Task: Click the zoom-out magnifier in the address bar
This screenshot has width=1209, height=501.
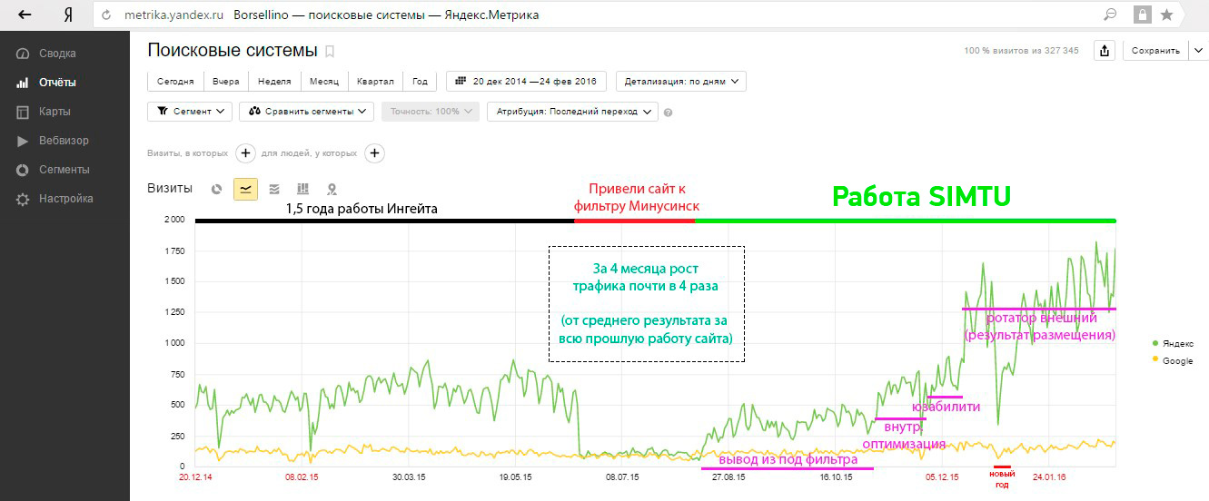Action: point(1110,15)
